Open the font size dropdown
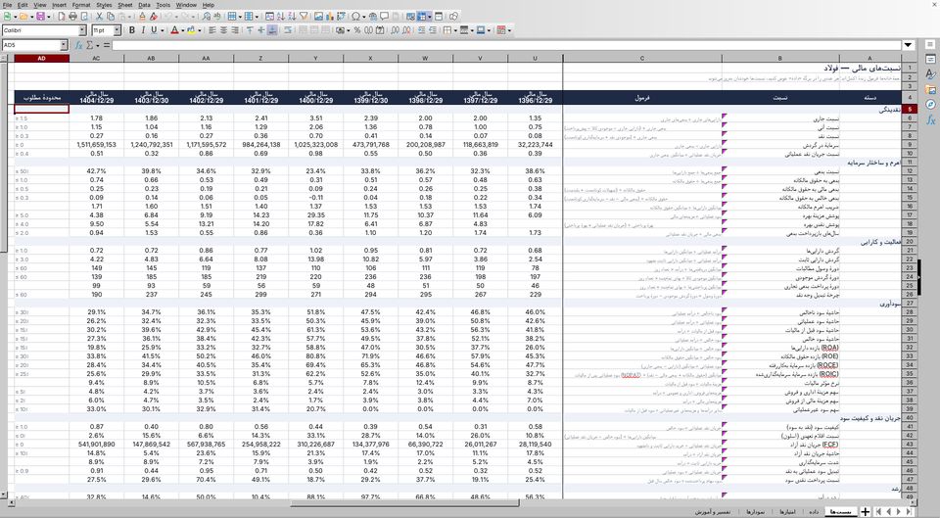This screenshot has width=940, height=518. pos(117,30)
